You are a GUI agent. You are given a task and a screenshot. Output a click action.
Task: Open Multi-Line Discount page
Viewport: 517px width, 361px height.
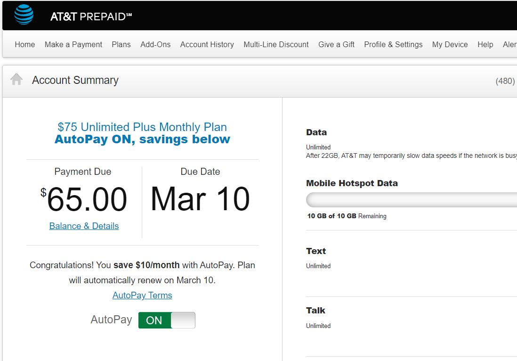point(276,45)
